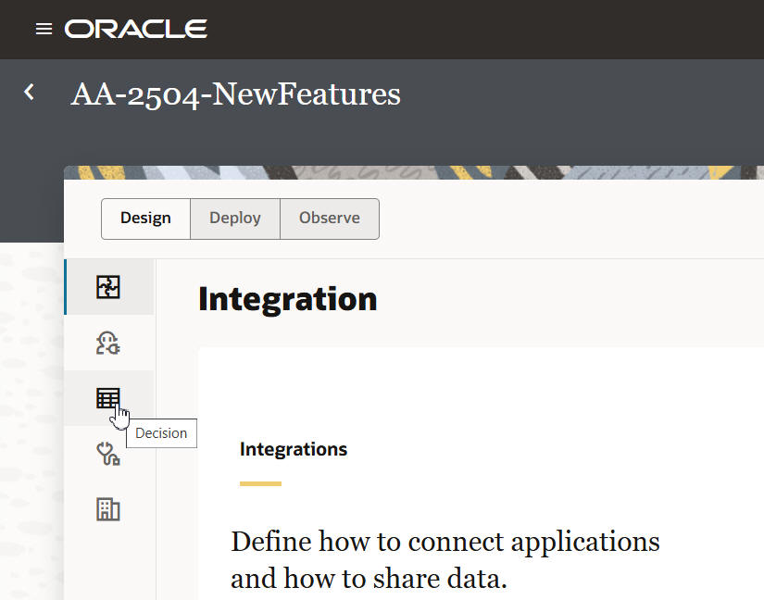Open the Decision table sidebar icon

click(108, 399)
